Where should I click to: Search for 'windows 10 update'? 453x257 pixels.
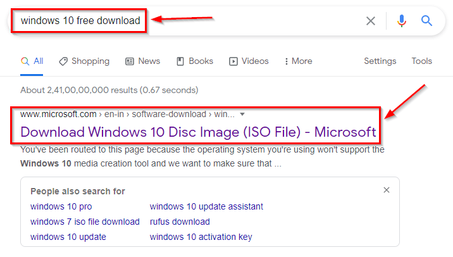coord(68,237)
